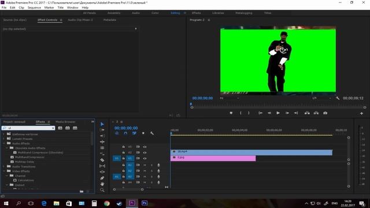Click Export Frame camera icon

point(325,113)
